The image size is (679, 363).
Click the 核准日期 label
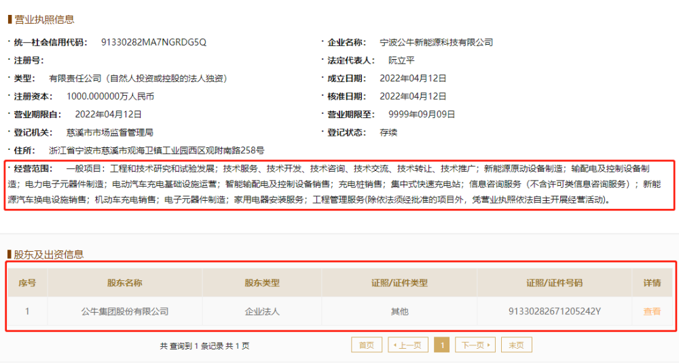(346, 96)
